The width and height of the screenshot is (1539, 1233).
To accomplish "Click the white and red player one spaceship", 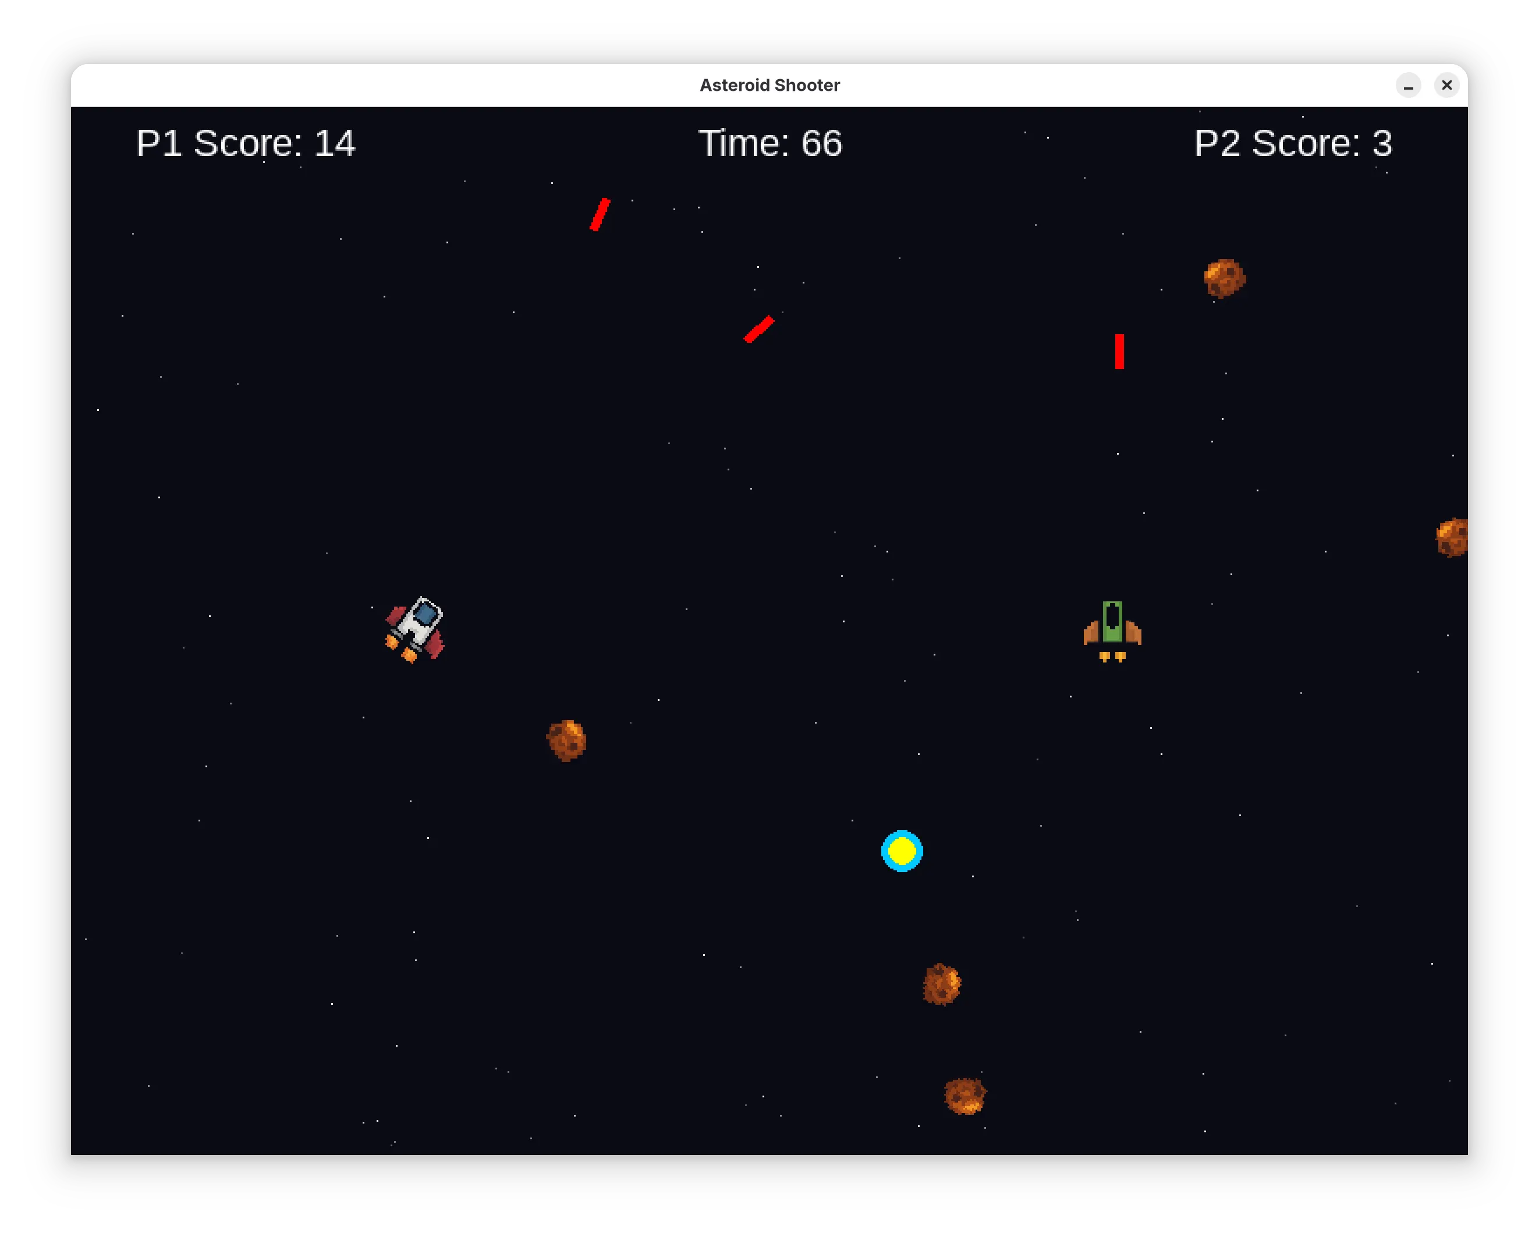I will (415, 630).
